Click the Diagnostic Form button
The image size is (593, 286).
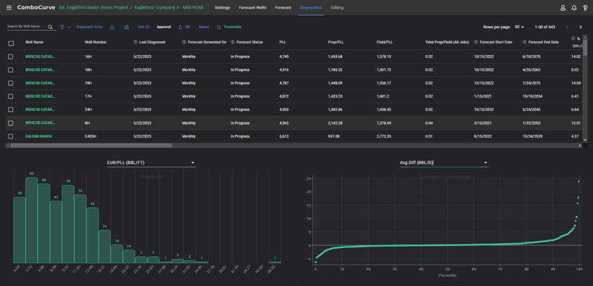[89, 27]
